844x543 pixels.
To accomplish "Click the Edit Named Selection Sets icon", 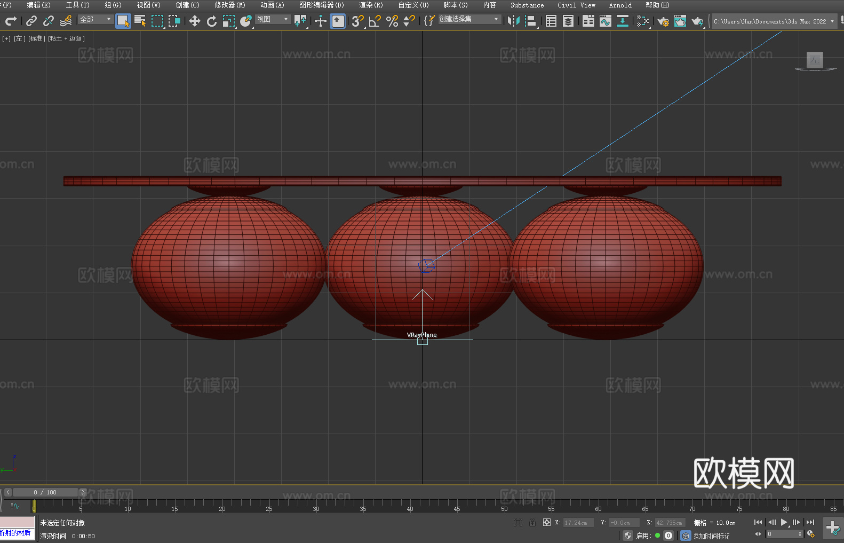I will (x=429, y=21).
